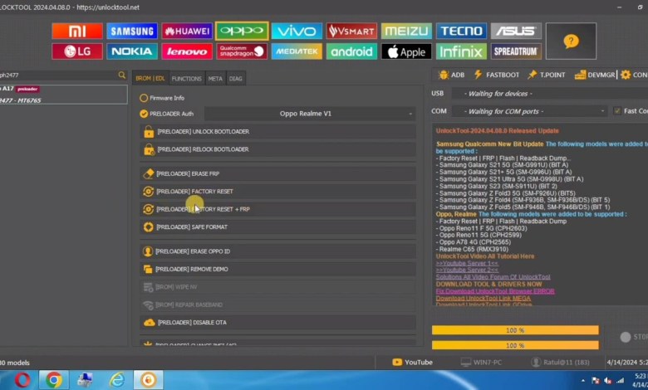Select the Samsung brand tile
Screen dimensions: 648x390
[132, 31]
